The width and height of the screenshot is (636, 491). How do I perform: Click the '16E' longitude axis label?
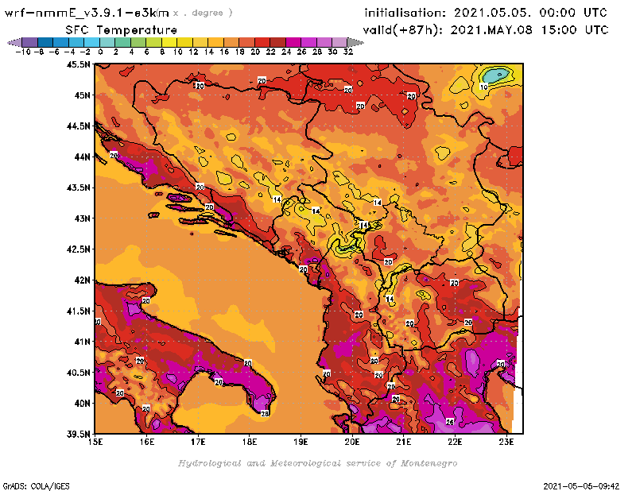[147, 442]
